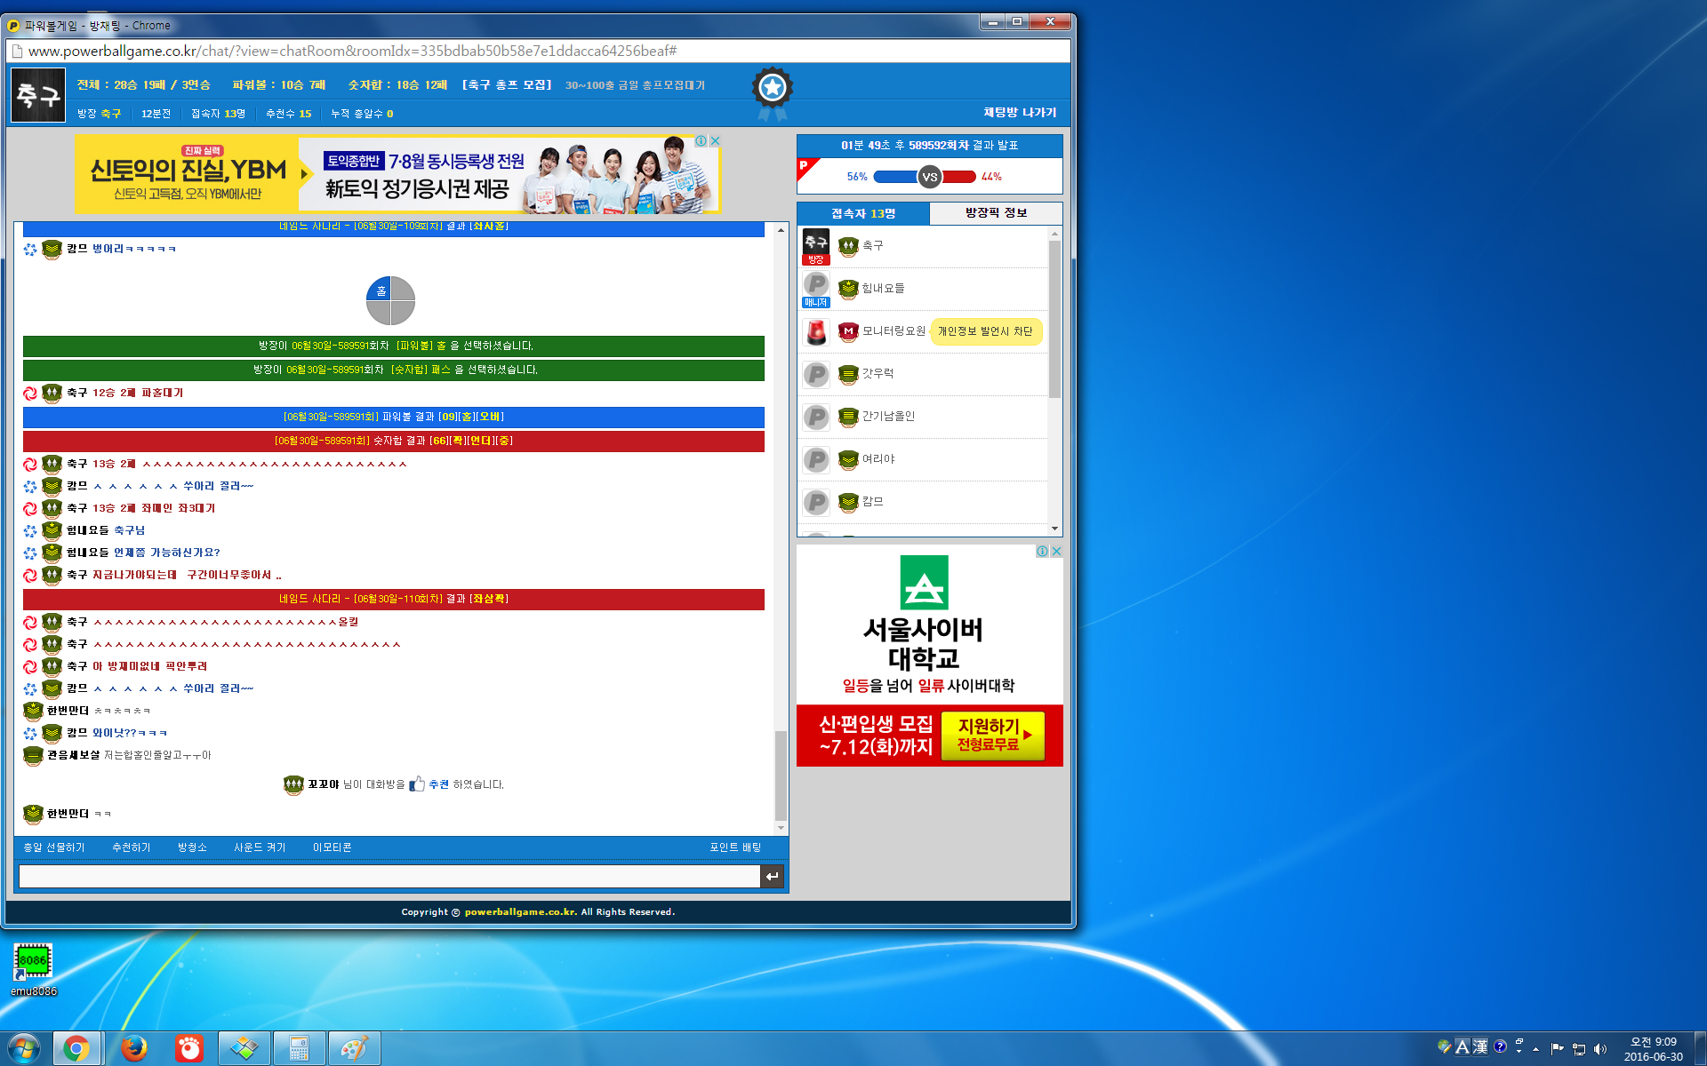This screenshot has width=1707, height=1066.
Task: Open the 이모티콘 emoticon picker
Action: [x=333, y=847]
